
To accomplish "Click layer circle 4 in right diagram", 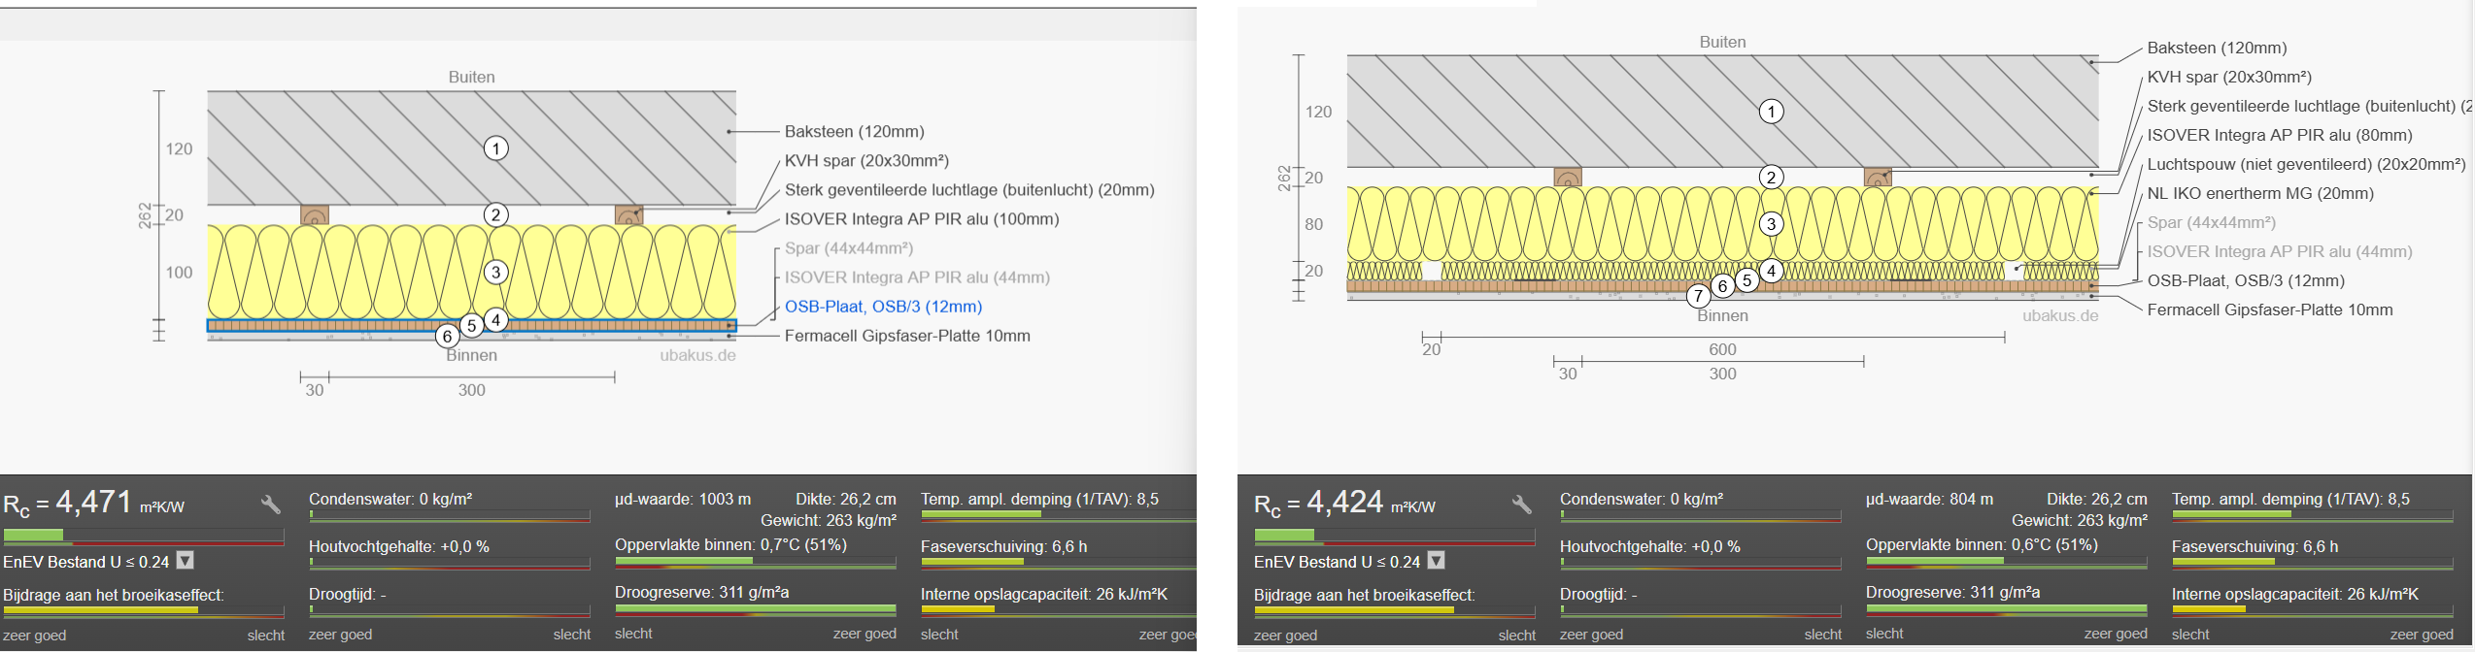I will (x=1771, y=271).
